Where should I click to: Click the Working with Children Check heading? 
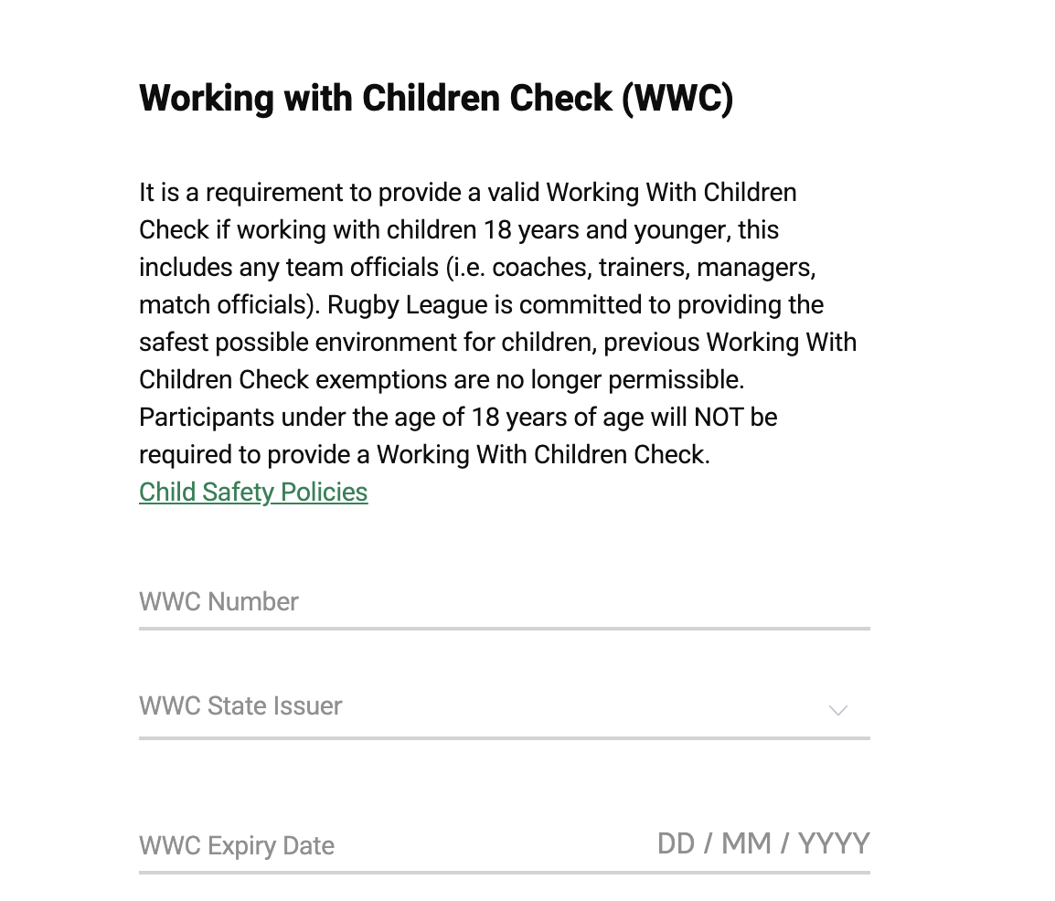point(436,98)
